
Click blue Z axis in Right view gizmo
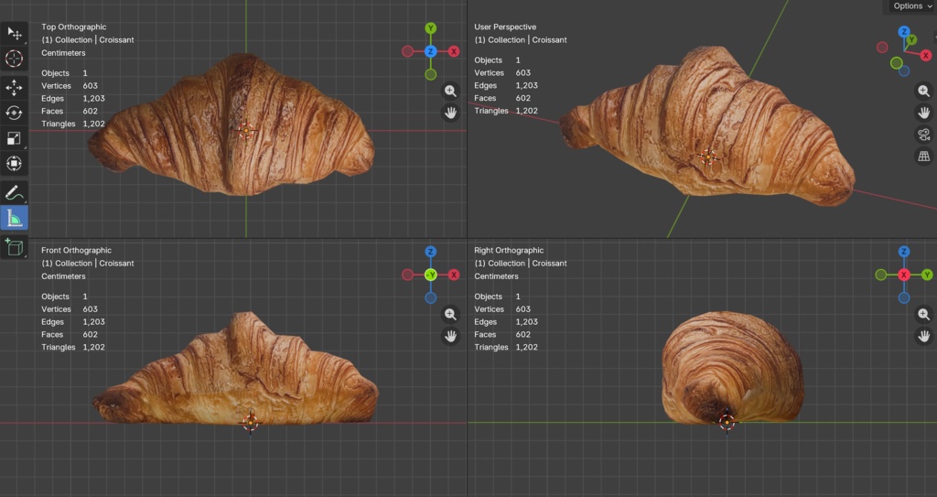click(903, 252)
